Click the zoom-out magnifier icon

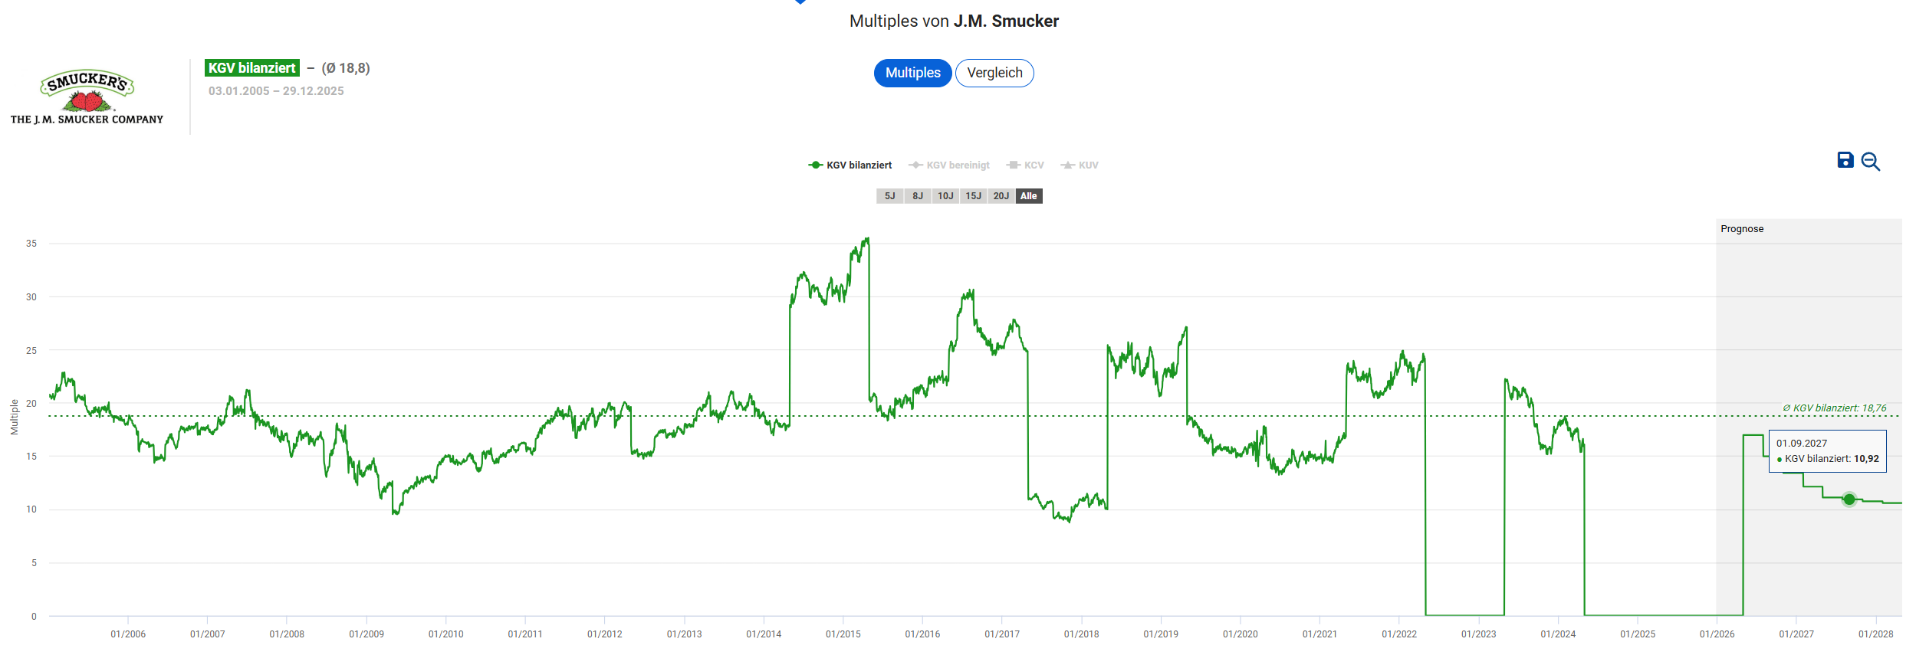[x=1870, y=162]
